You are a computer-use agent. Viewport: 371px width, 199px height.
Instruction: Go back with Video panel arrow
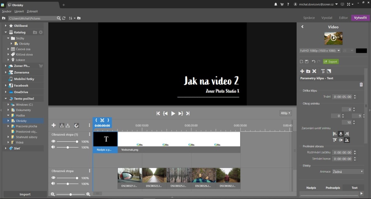303,27
